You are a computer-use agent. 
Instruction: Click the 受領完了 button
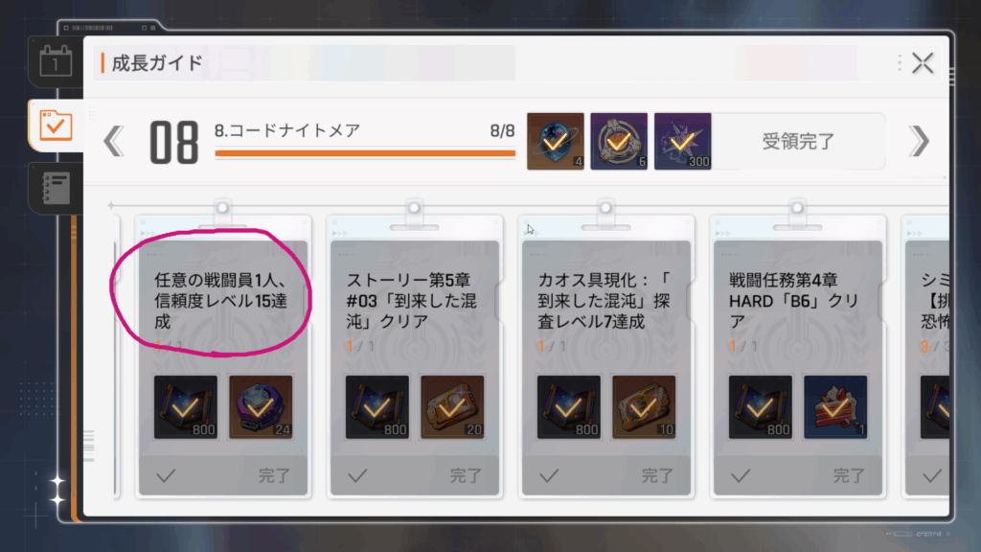click(798, 142)
